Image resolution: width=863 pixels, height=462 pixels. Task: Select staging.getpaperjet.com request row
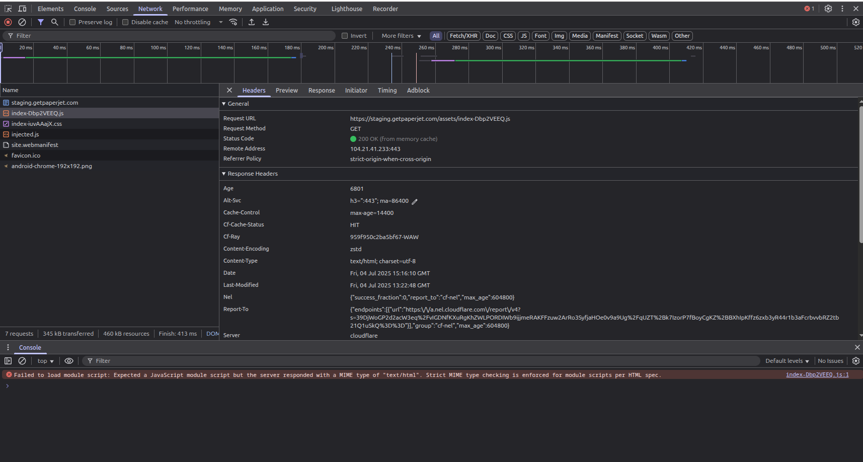click(109, 103)
